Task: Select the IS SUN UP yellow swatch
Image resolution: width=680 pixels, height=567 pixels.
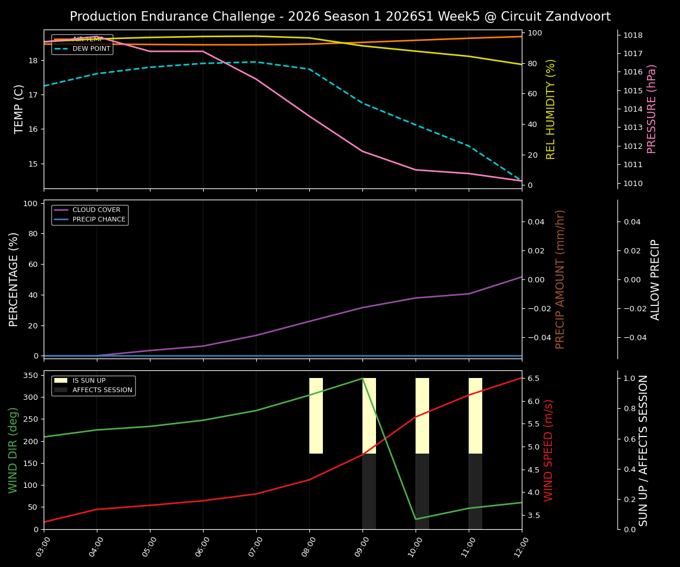Action: tap(60, 381)
